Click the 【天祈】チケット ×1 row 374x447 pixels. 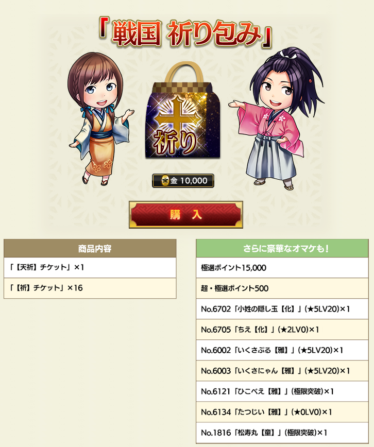[x=90, y=268]
